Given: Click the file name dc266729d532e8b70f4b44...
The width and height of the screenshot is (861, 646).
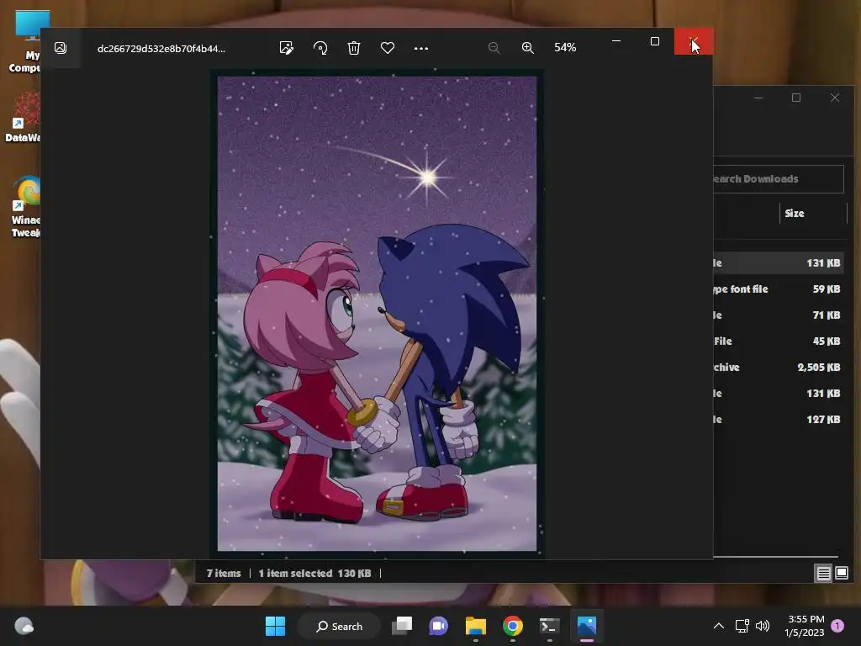Looking at the screenshot, I should 161,48.
